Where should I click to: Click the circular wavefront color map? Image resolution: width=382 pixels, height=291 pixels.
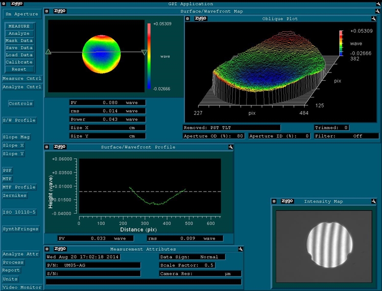101,54
